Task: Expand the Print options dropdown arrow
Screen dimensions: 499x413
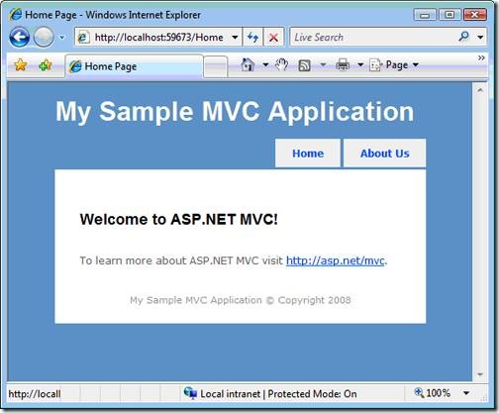Action: point(360,64)
